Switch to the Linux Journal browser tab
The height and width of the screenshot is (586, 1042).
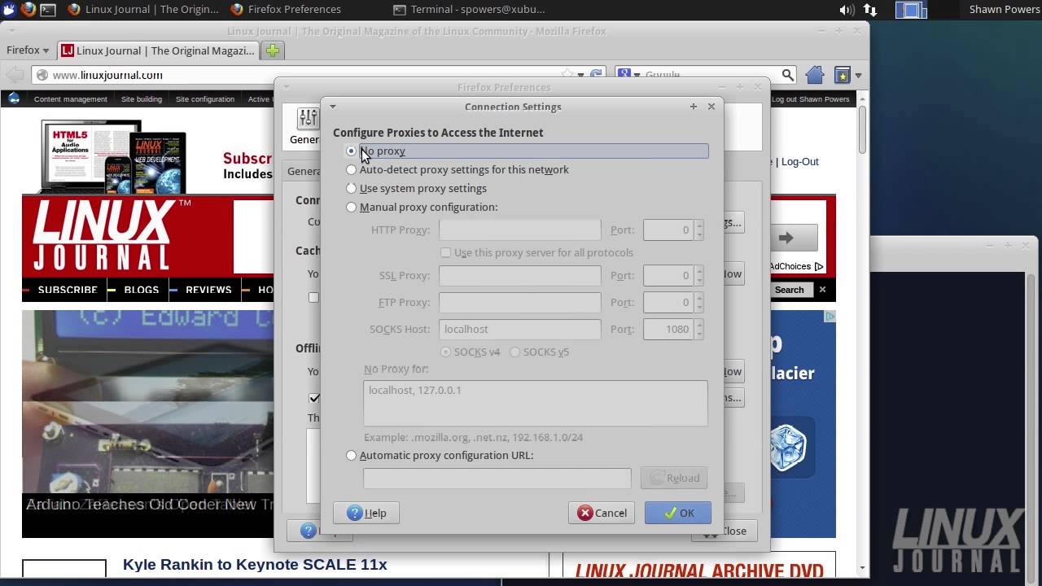(157, 50)
